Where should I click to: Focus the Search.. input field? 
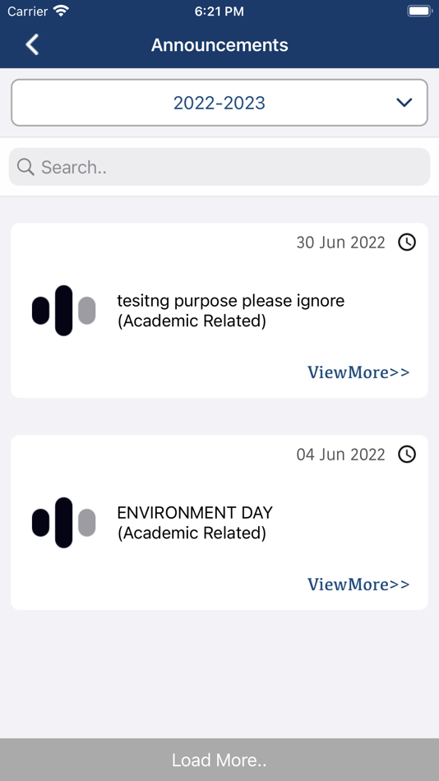tap(219, 167)
